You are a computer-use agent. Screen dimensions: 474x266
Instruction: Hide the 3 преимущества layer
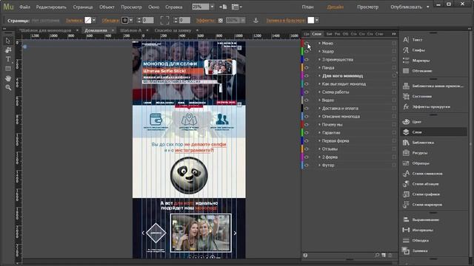(306, 59)
